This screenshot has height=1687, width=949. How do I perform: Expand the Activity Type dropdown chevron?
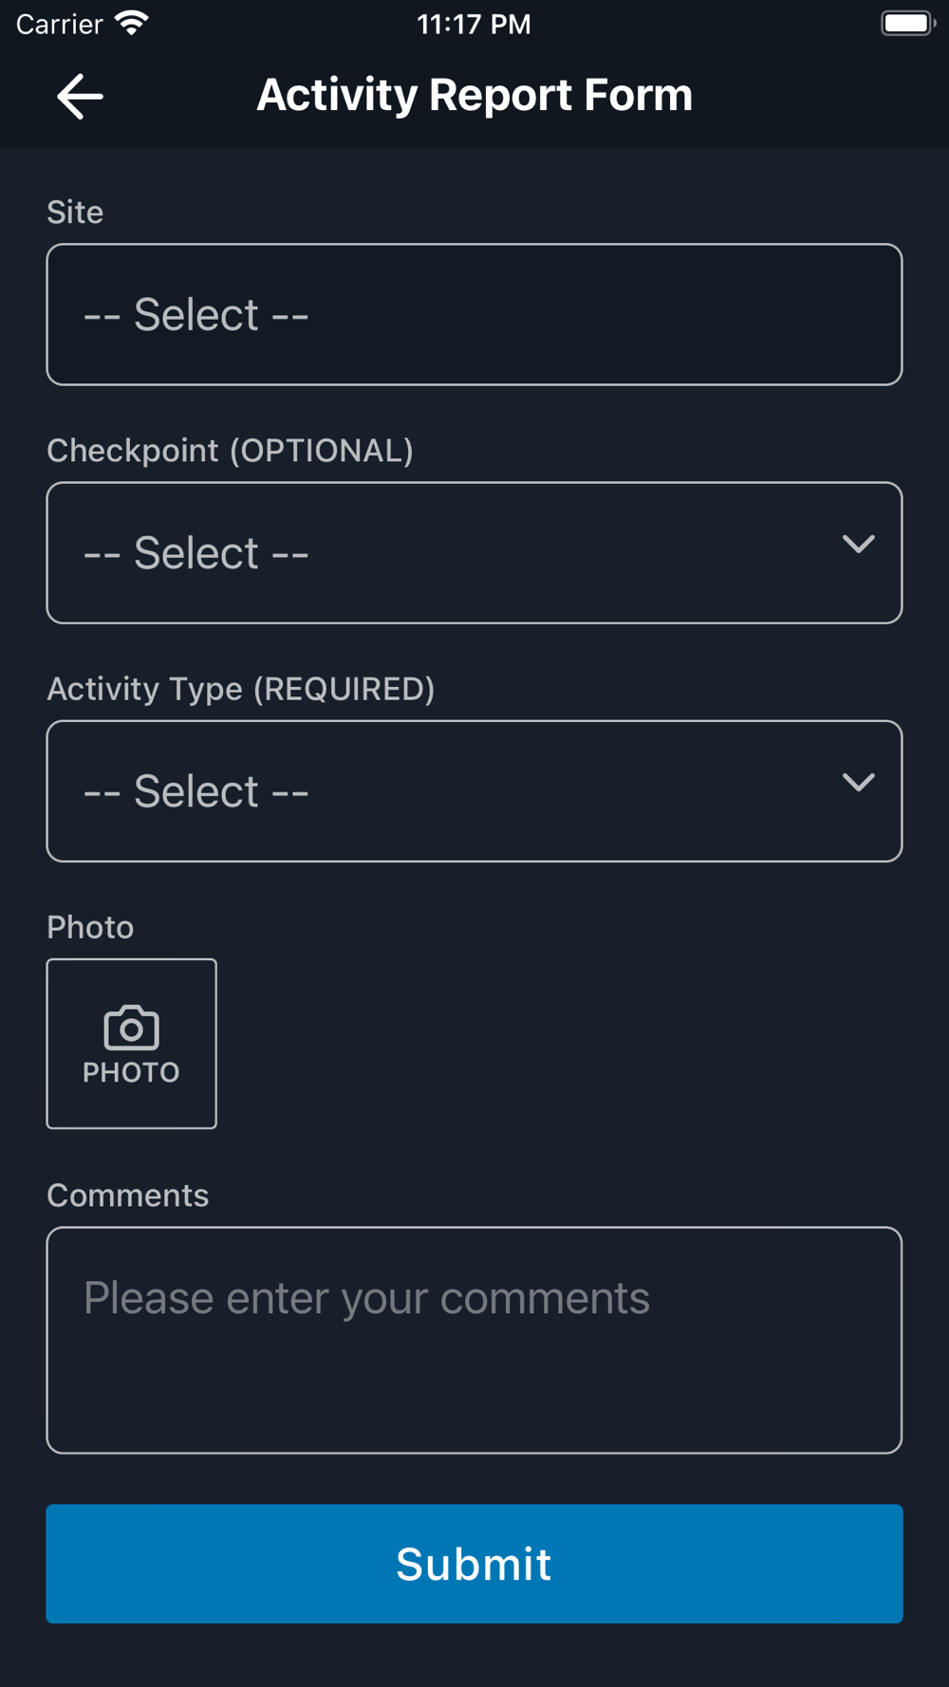(858, 783)
